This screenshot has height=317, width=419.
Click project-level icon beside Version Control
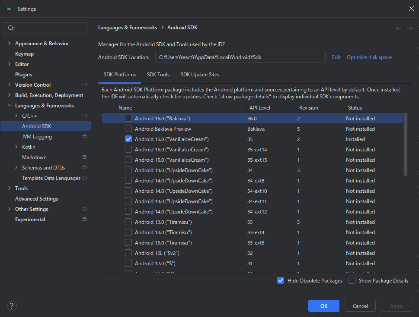click(84, 85)
